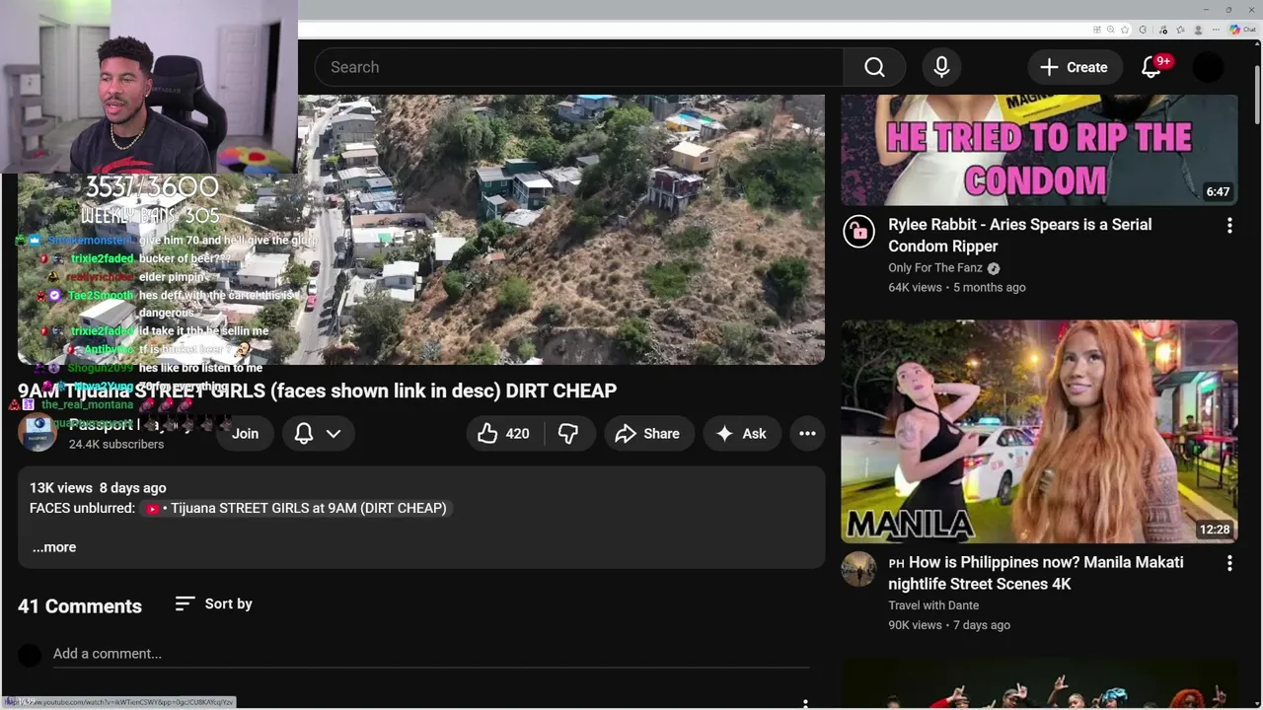Open the Copilot Chat button
Viewport: 1263px width, 710px height.
pos(1243,30)
